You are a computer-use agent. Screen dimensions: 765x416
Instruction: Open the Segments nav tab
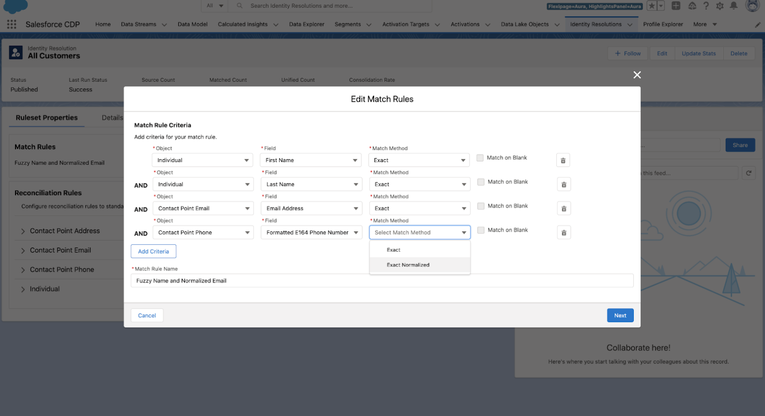coord(348,24)
